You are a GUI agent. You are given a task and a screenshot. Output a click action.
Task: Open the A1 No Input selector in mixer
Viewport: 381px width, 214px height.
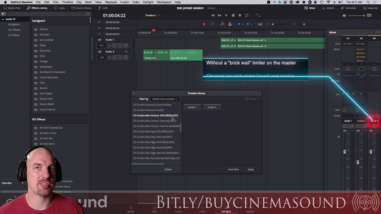click(348, 44)
